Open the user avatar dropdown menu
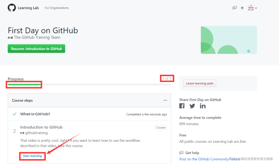 point(252,8)
